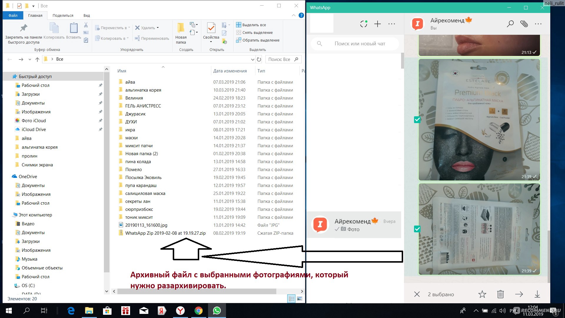Forward the selected messages
Image resolution: width=565 pixels, height=318 pixels.
tap(519, 294)
